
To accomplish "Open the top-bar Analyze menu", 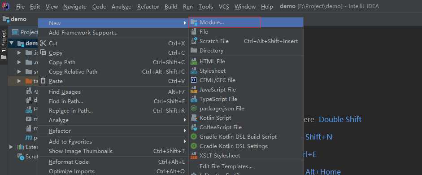I will click(122, 6).
